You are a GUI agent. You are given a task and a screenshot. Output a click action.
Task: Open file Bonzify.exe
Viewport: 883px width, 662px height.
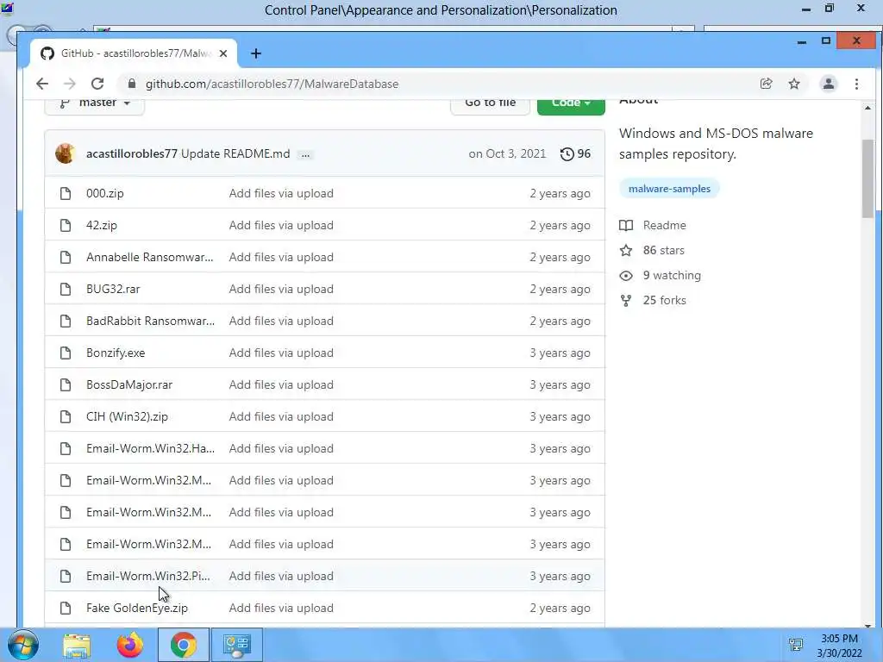[x=116, y=353]
